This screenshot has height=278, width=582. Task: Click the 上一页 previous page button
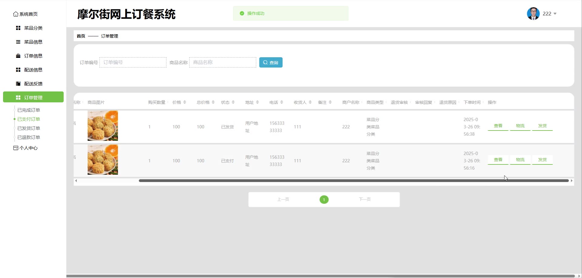pos(283,199)
